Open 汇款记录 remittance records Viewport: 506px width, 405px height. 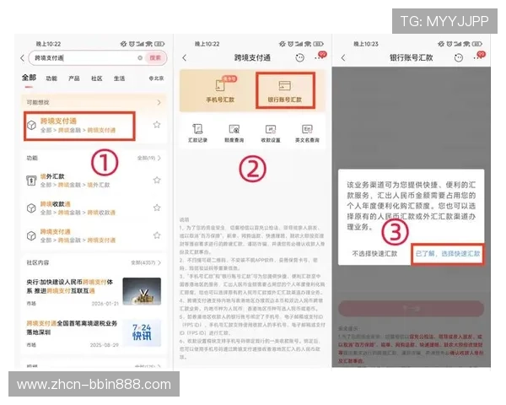pos(198,133)
